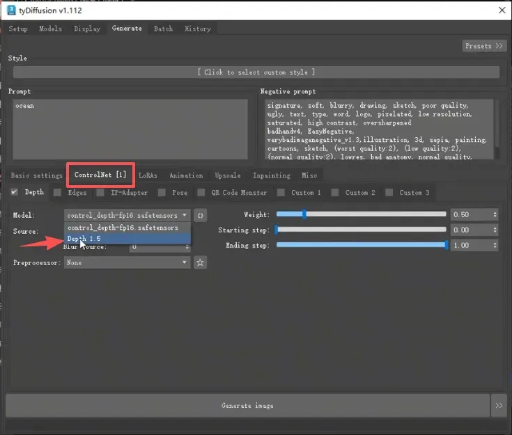Click into the Negative prompt text box
The image size is (512, 435).
pyautogui.click(x=379, y=129)
